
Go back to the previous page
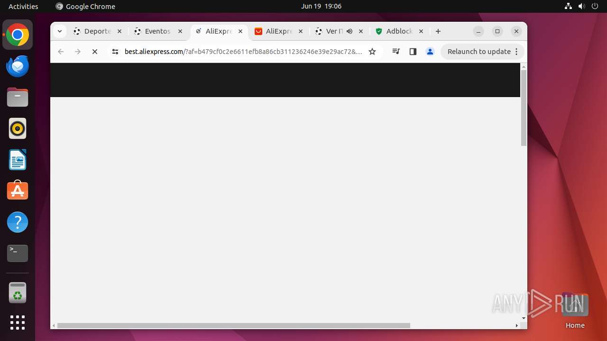click(61, 52)
